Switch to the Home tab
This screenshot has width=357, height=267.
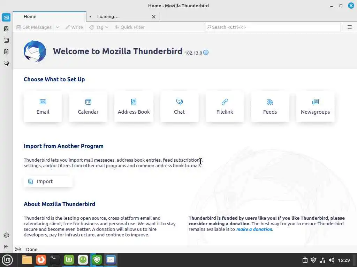tap(50, 17)
